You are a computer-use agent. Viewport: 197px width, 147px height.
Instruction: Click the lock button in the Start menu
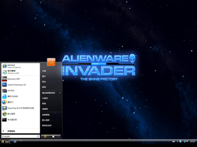53,136
